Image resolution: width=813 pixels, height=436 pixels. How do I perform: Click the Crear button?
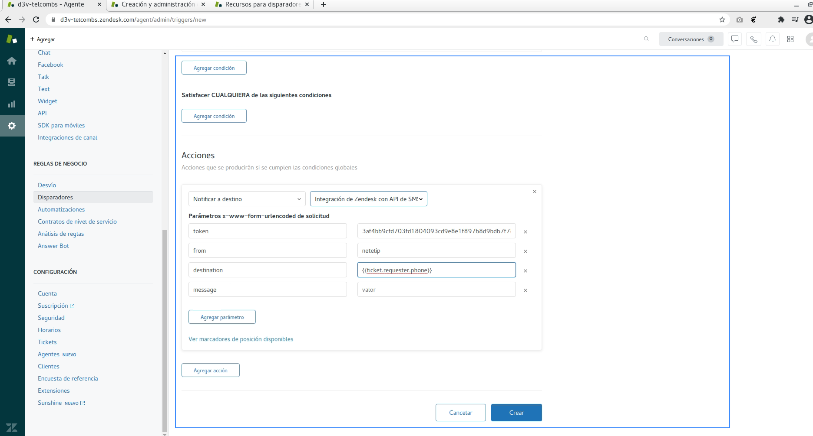(x=516, y=413)
